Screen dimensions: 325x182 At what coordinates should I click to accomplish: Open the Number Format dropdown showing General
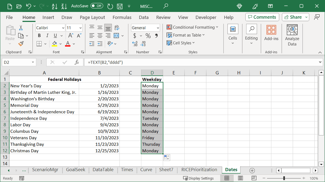coord(145,28)
